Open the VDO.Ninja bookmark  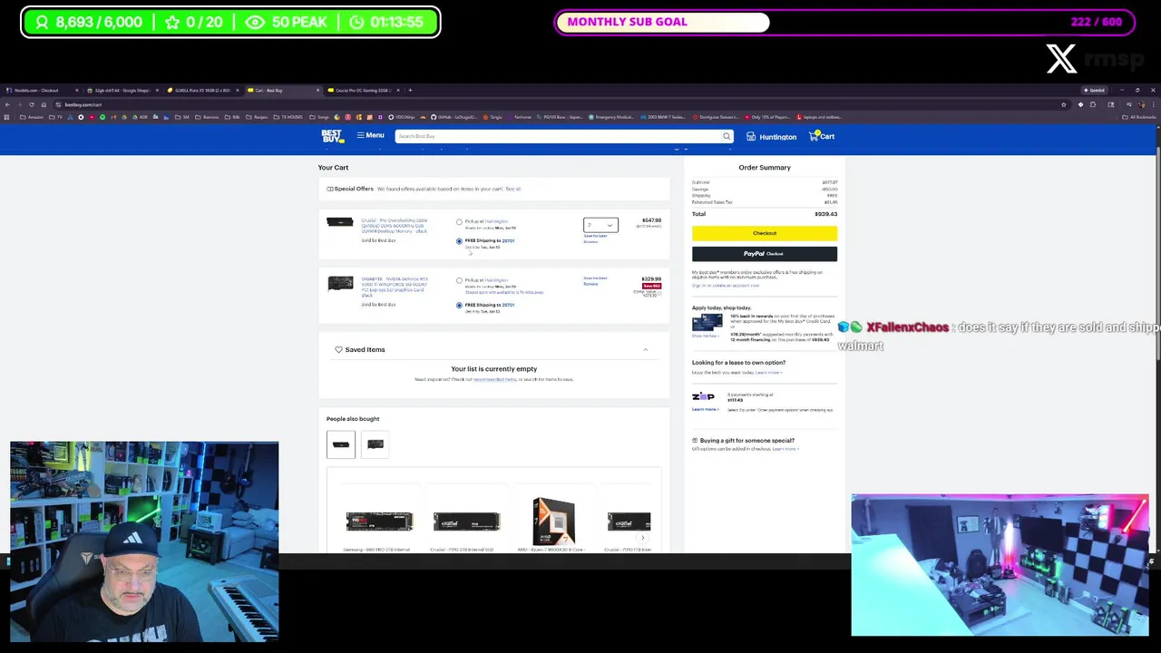coord(402,117)
